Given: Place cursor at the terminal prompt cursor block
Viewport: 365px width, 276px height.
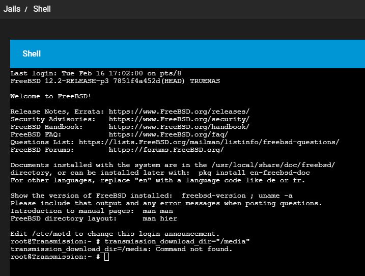Looking at the screenshot, I should click(x=106, y=257).
